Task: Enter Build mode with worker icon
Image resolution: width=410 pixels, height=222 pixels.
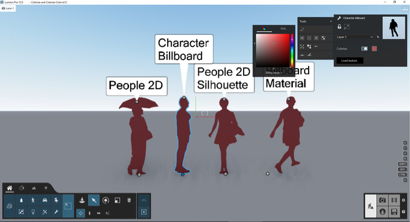Action: click(371, 206)
